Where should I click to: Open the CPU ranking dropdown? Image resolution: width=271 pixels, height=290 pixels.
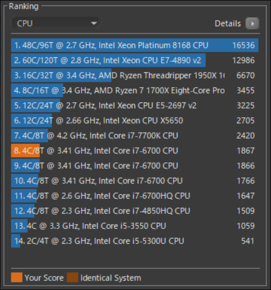56,24
